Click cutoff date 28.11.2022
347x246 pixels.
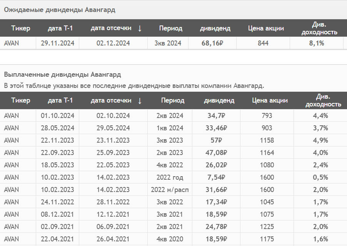coord(113,202)
